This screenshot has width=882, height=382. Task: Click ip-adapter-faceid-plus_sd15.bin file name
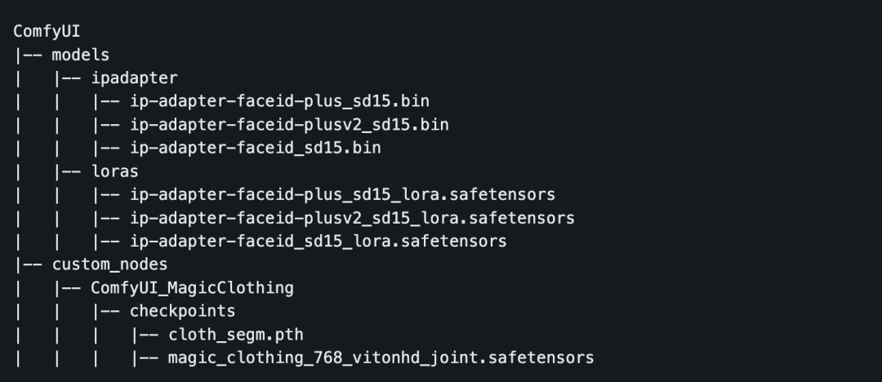point(279,102)
